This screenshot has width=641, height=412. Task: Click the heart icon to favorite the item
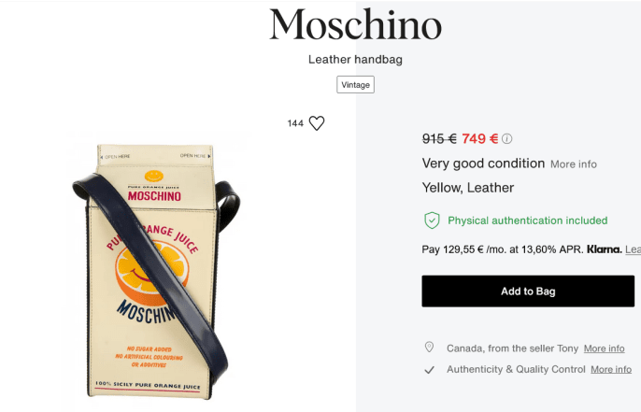(x=317, y=123)
